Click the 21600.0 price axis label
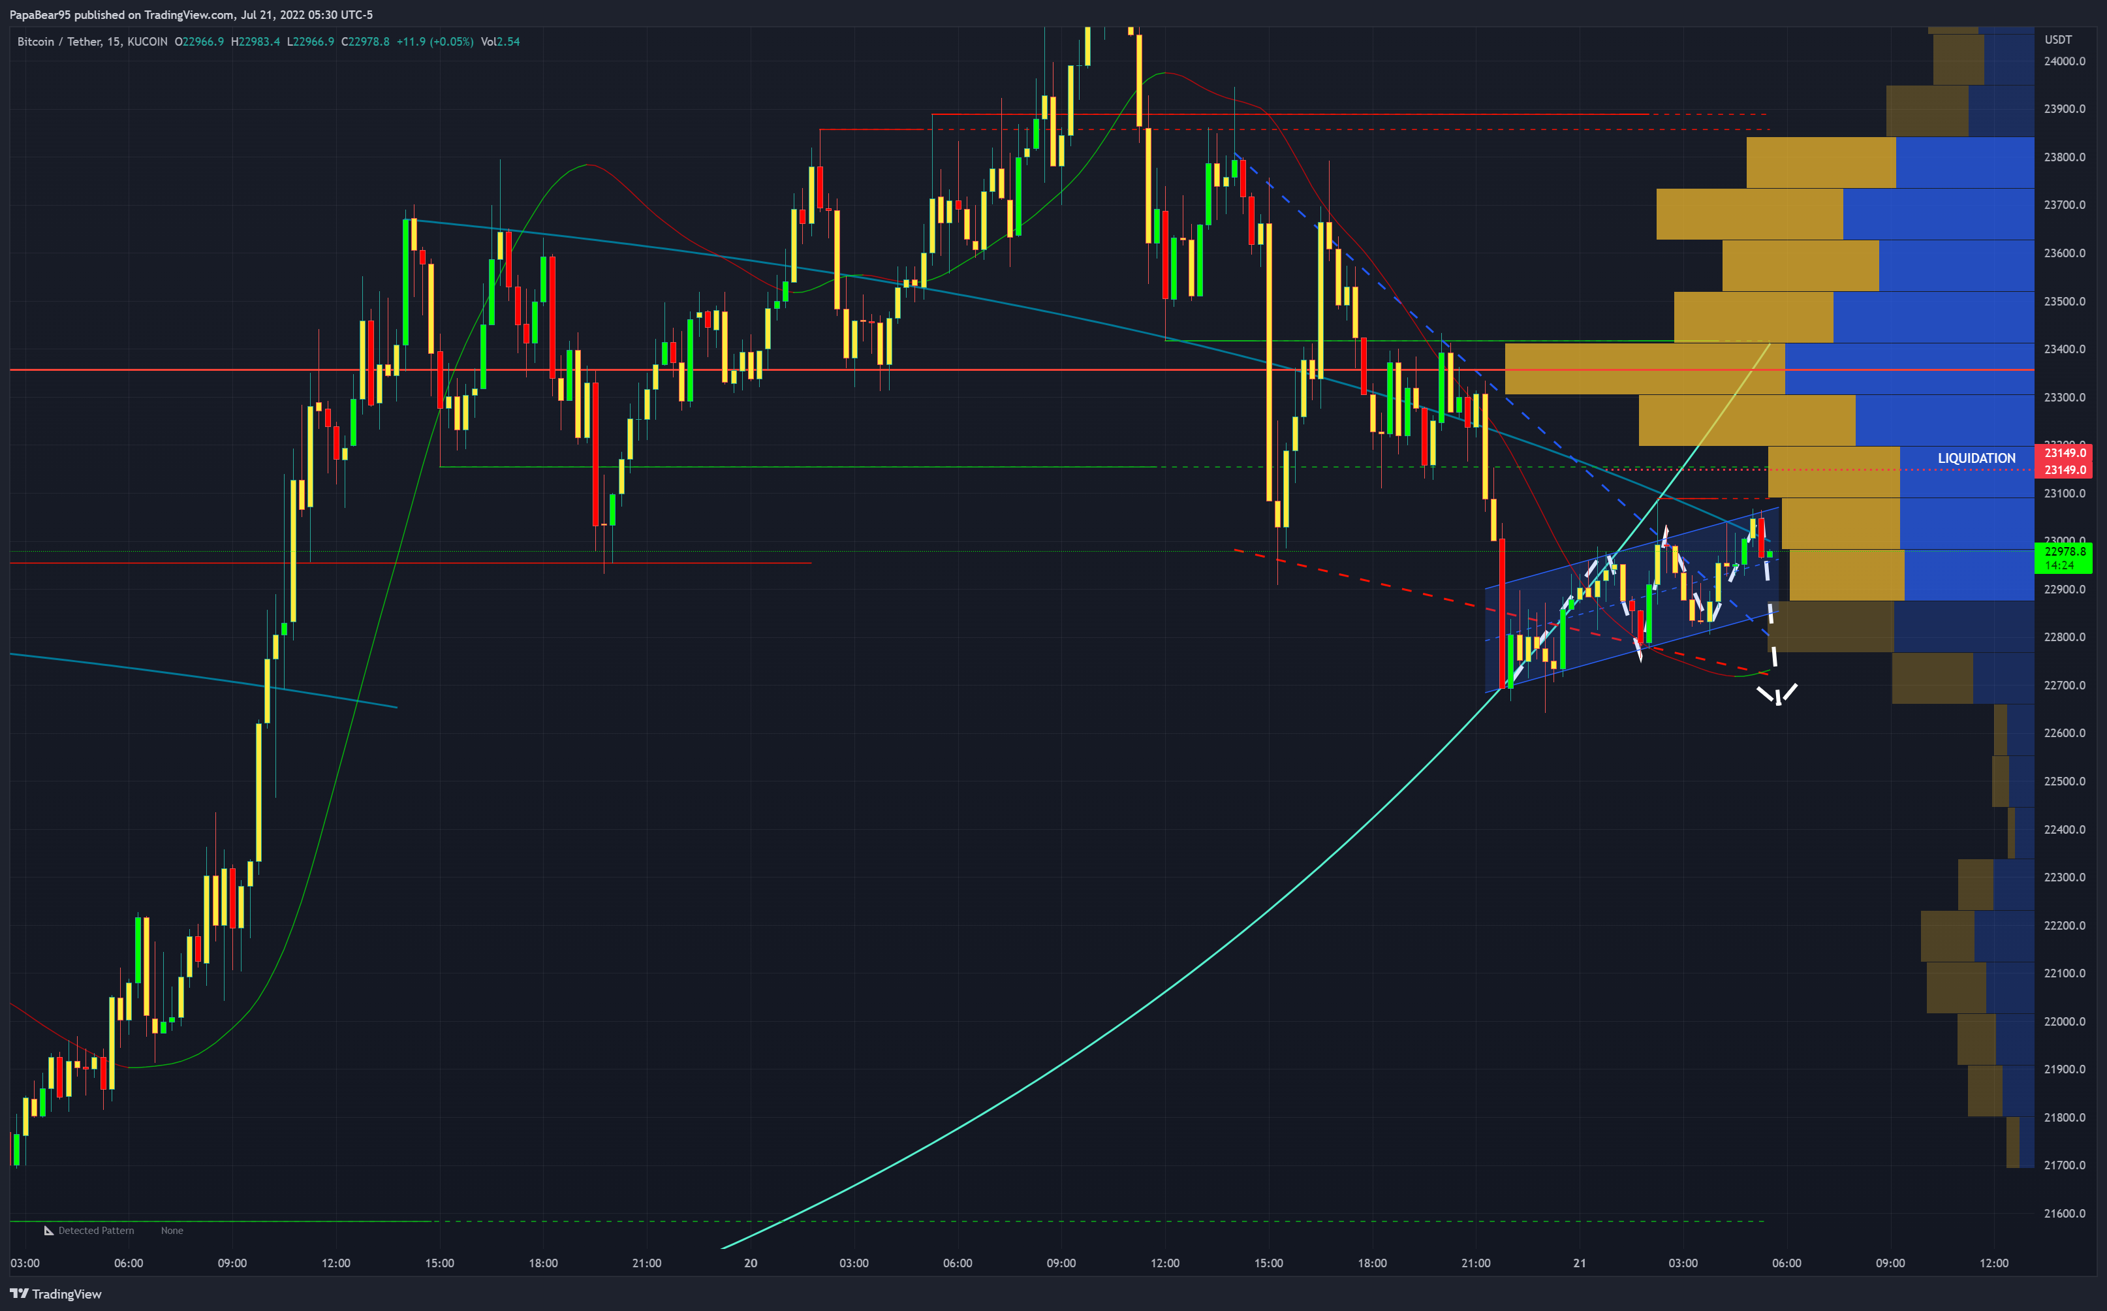This screenshot has height=1311, width=2107. pyautogui.click(x=2065, y=1213)
